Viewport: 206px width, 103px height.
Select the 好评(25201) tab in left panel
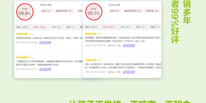pyautogui.click(x=40, y=27)
